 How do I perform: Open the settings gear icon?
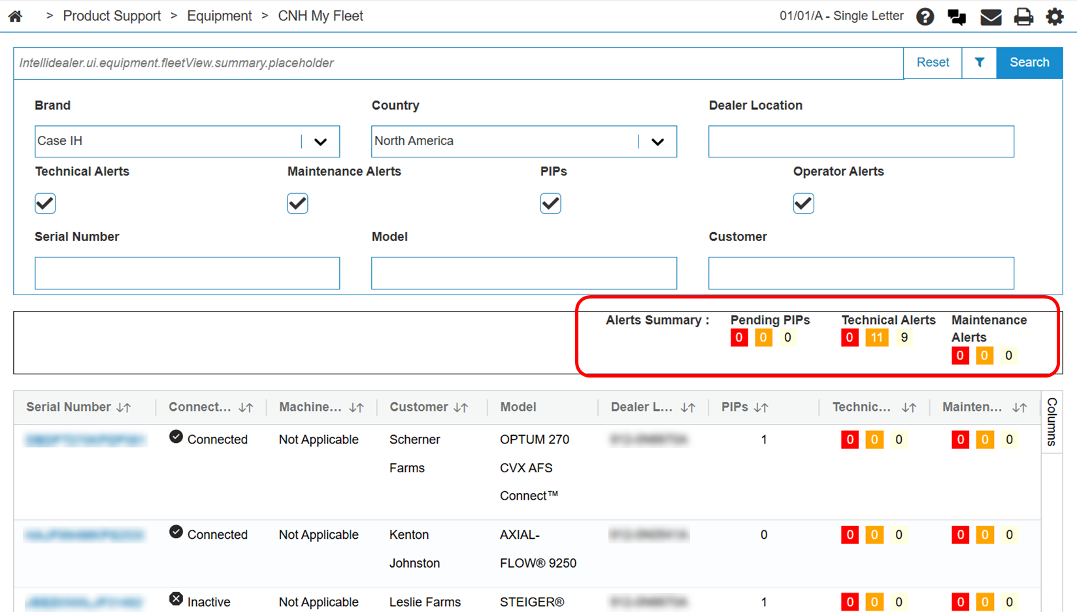pos(1055,17)
